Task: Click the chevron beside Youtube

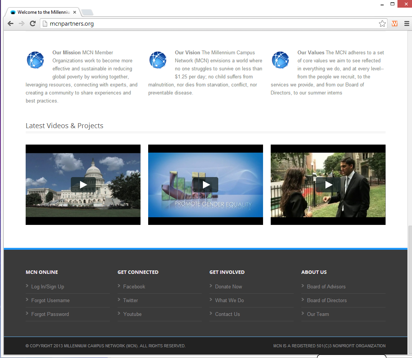Action: click(119, 313)
